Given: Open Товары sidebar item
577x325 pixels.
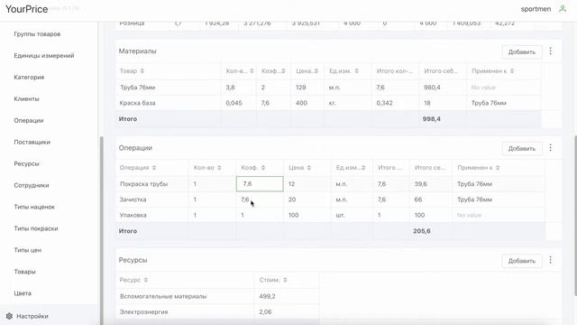Looking at the screenshot, I should (24, 272).
